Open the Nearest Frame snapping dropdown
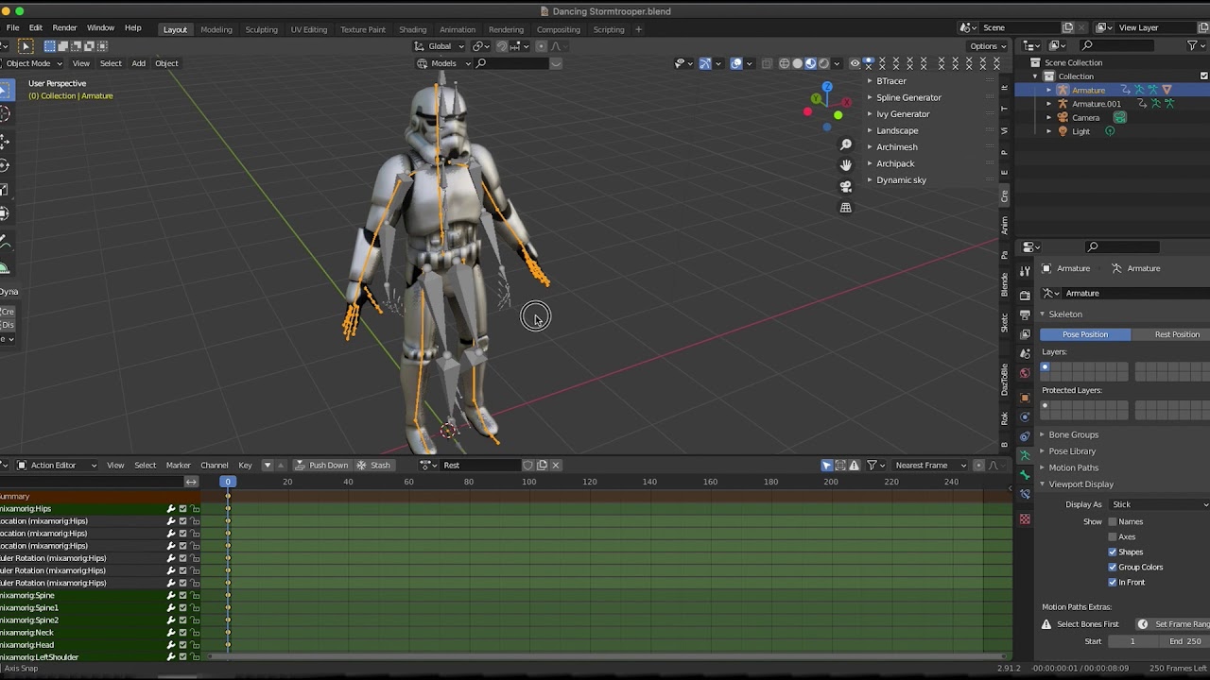1210x680 pixels. tap(930, 465)
